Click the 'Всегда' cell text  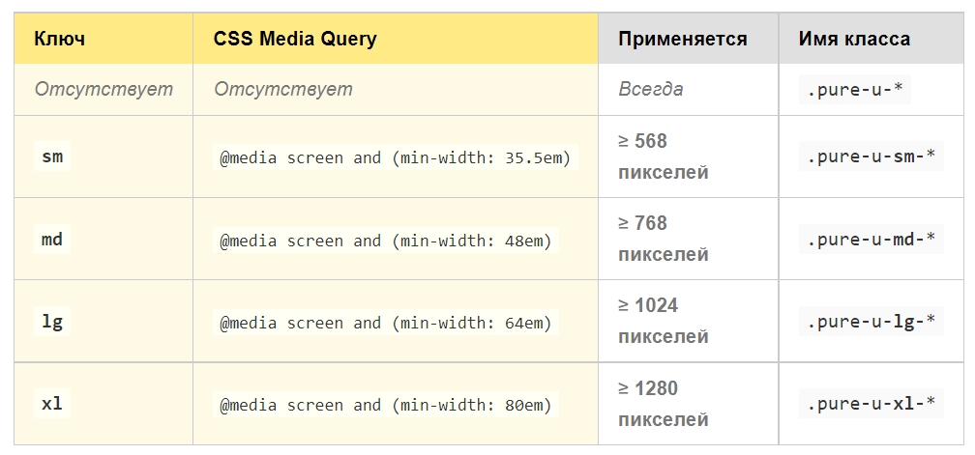click(650, 90)
